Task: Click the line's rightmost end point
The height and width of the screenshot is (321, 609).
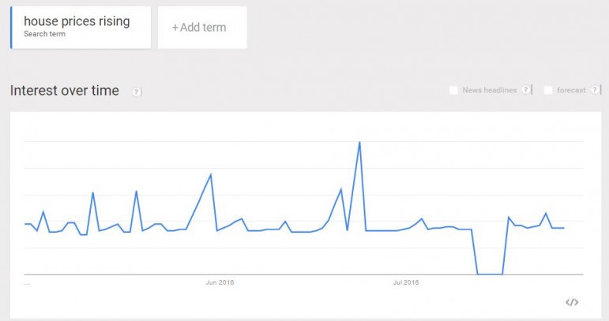Action: 563,228
